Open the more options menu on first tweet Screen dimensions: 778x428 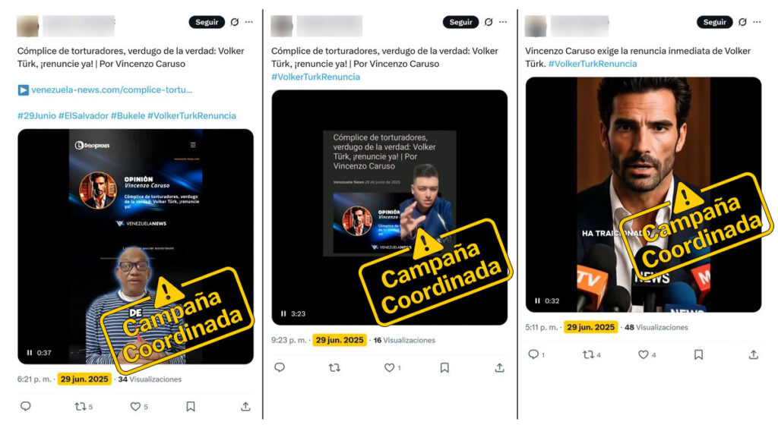[249, 22]
